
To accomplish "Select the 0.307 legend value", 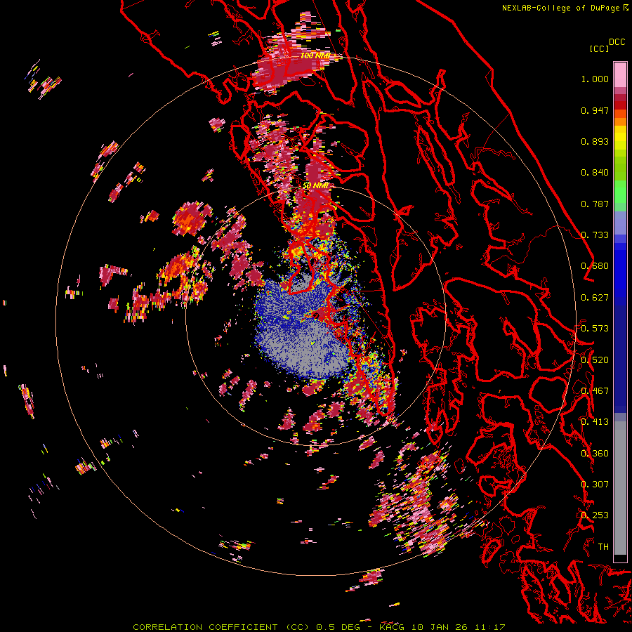I will click(595, 485).
